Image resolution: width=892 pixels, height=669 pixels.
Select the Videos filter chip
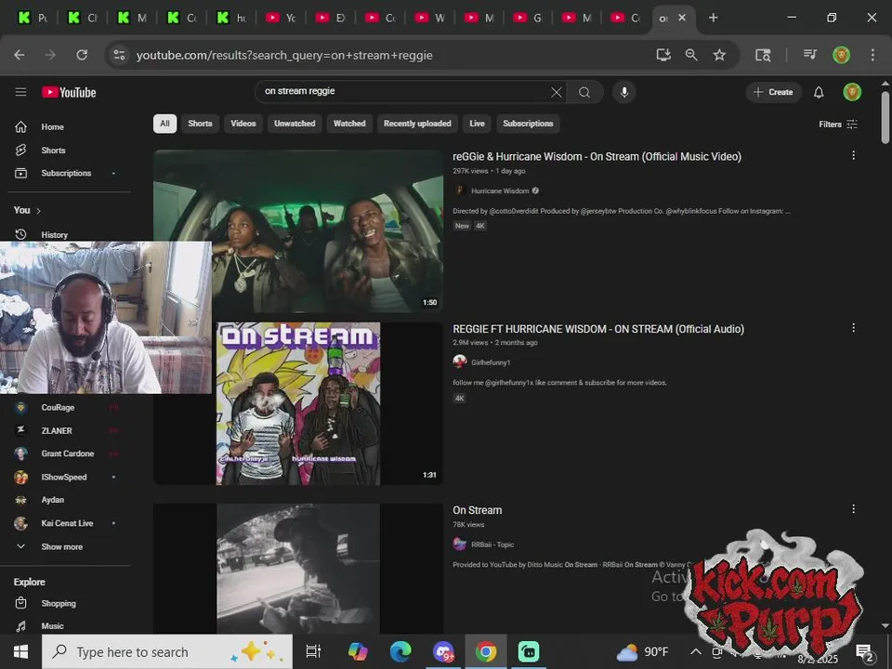click(243, 124)
